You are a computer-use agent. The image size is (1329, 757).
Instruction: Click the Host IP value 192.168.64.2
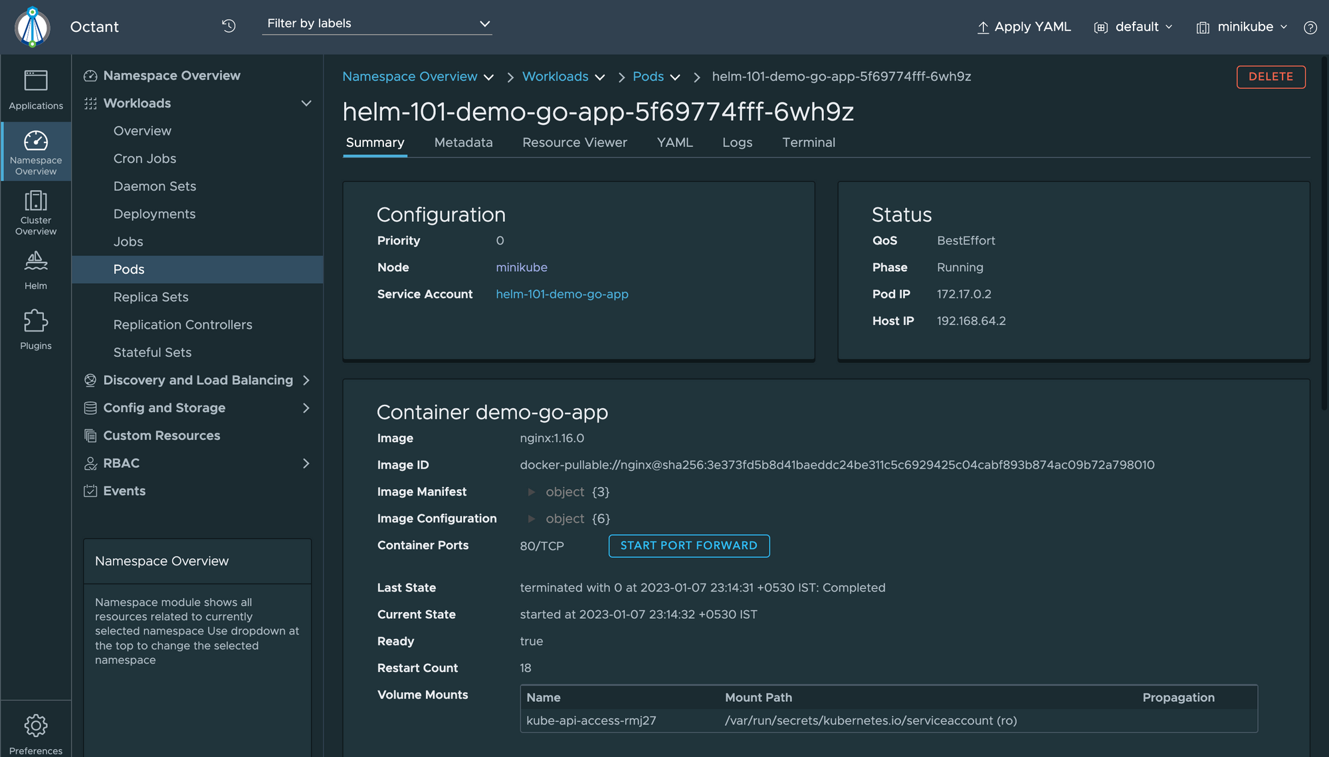point(971,321)
